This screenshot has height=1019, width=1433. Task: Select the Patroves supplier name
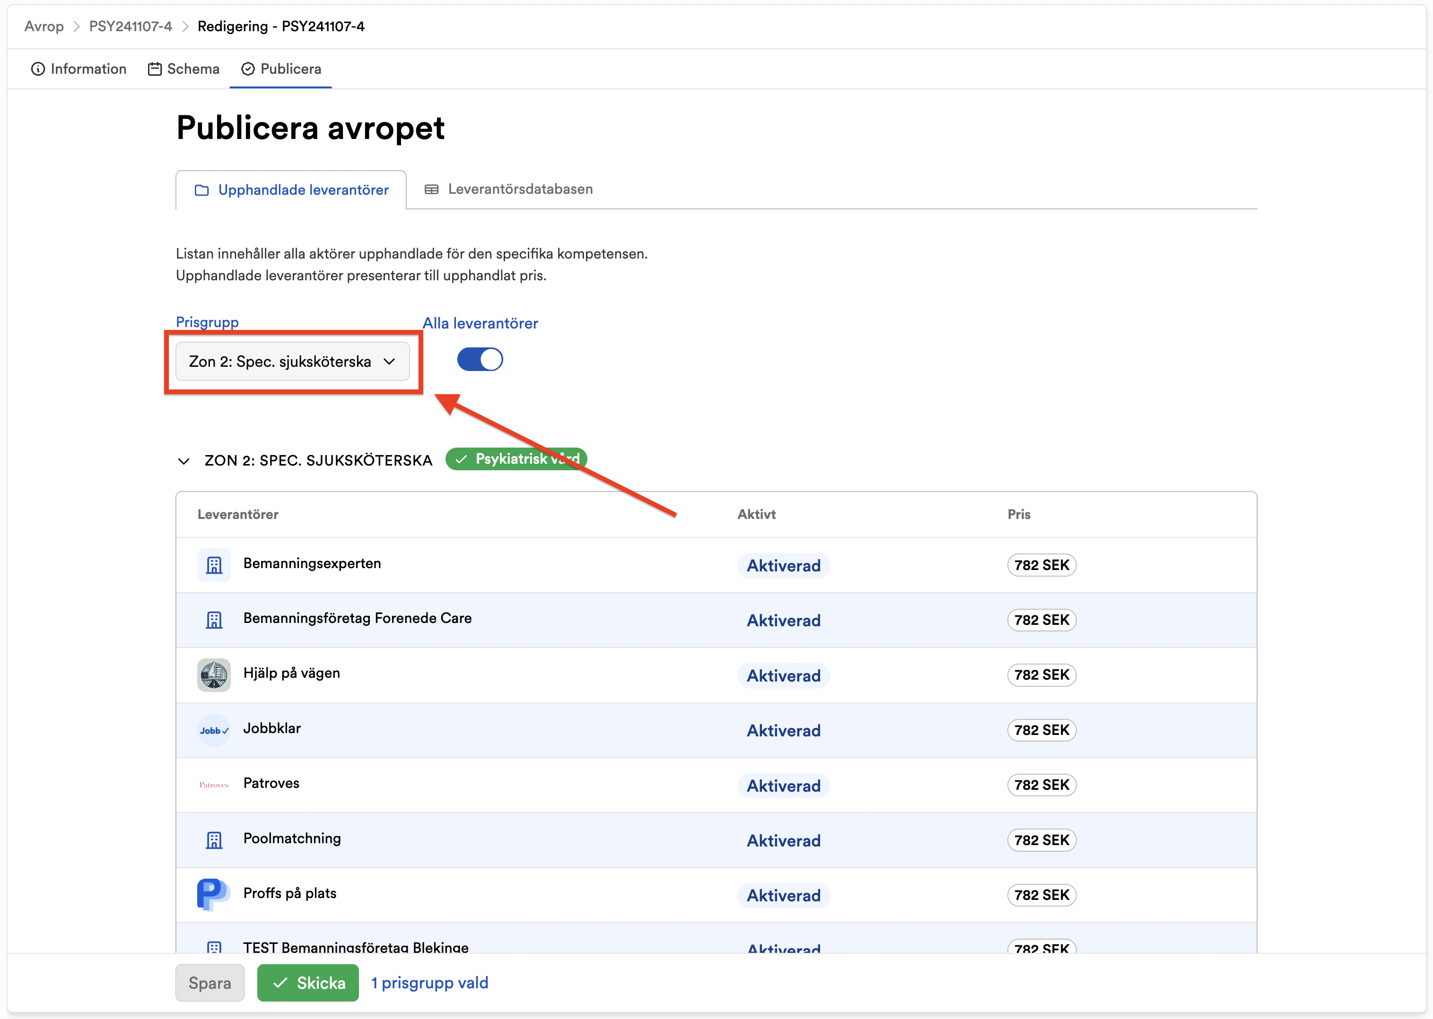(x=271, y=783)
